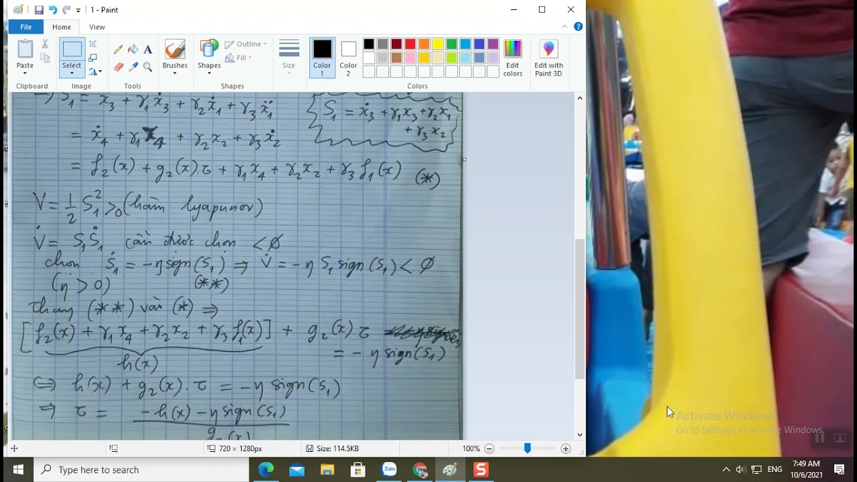Screen dimensions: 857x482
Task: Open the Windows Start menu
Action: point(18,470)
